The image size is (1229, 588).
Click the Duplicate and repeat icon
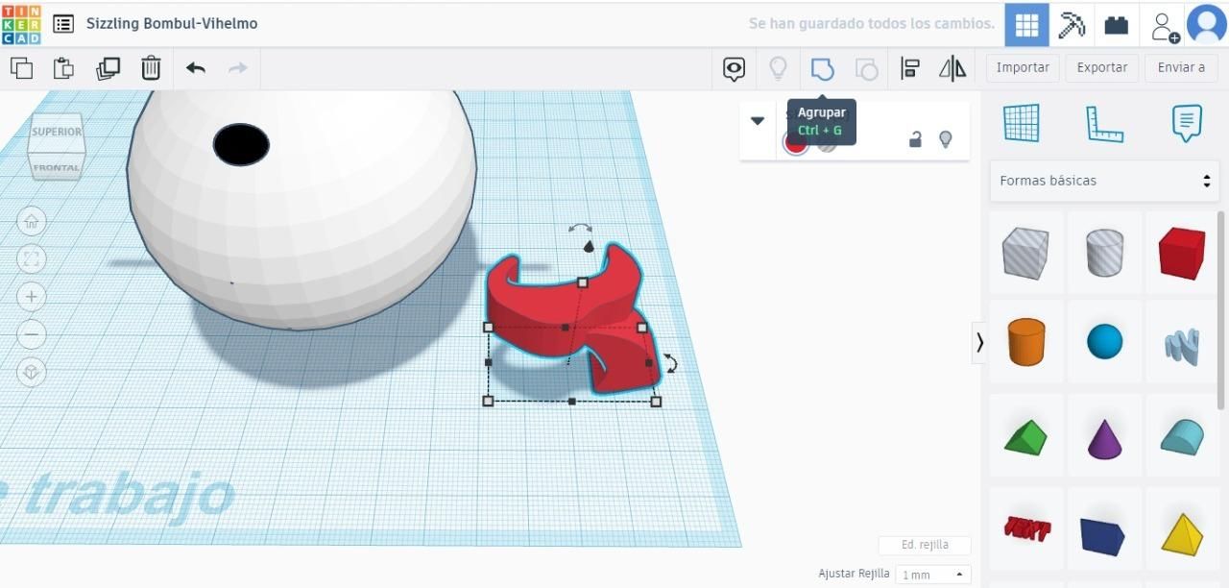tap(108, 68)
